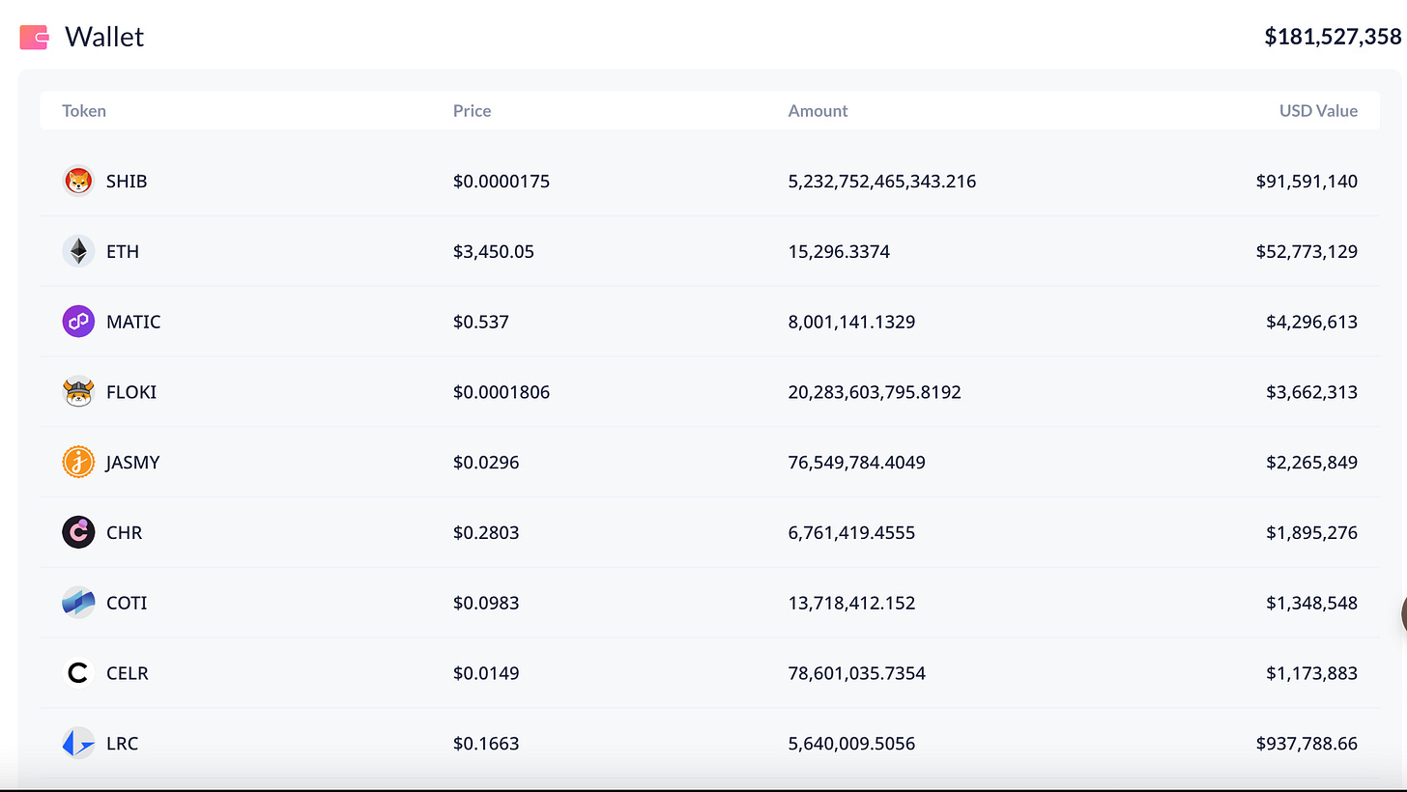Click JASMY amount 76,549,784.4049
Screen dimensions: 1407x792
(857, 462)
